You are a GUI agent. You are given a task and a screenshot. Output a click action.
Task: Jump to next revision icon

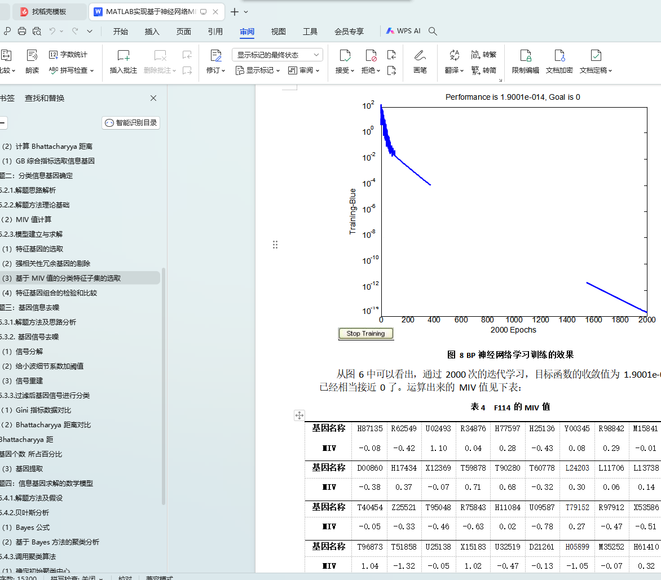click(x=391, y=70)
